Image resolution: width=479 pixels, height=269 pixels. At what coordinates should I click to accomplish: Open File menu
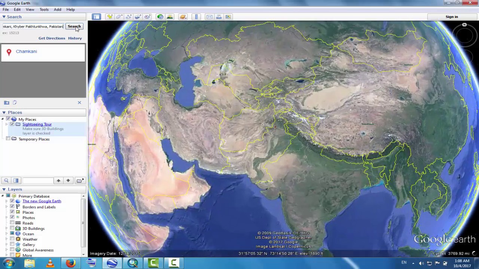click(x=6, y=9)
